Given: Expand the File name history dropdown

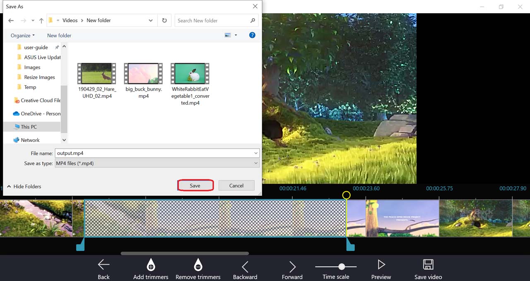Looking at the screenshot, I should pos(256,153).
